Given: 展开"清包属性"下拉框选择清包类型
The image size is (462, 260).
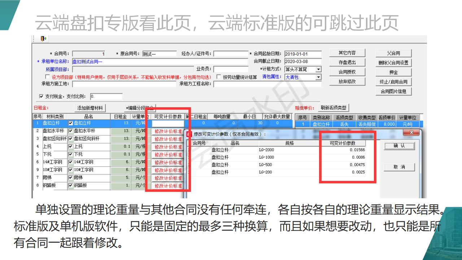Looking at the screenshot, I should click(x=318, y=77).
